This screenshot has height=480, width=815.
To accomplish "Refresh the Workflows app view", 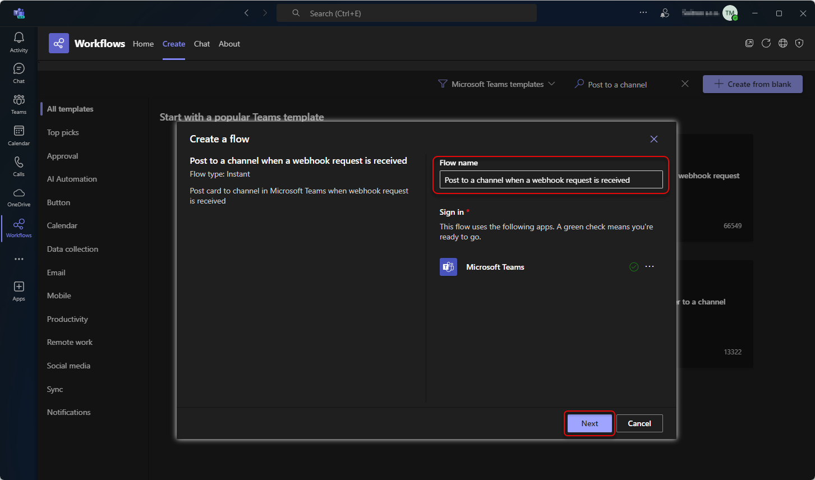I will pos(766,43).
